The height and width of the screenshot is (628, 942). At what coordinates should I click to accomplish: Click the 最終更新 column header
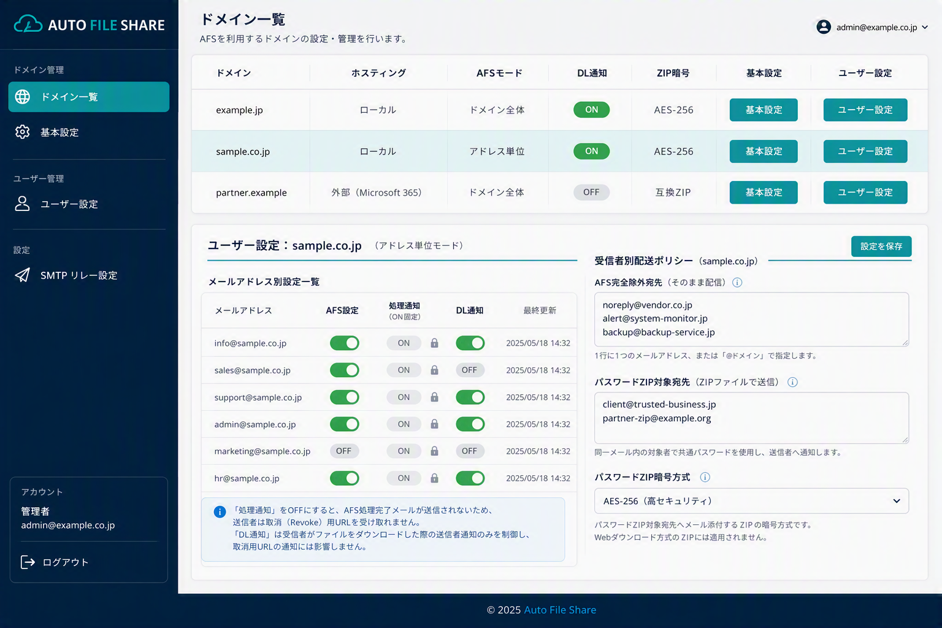[540, 310]
